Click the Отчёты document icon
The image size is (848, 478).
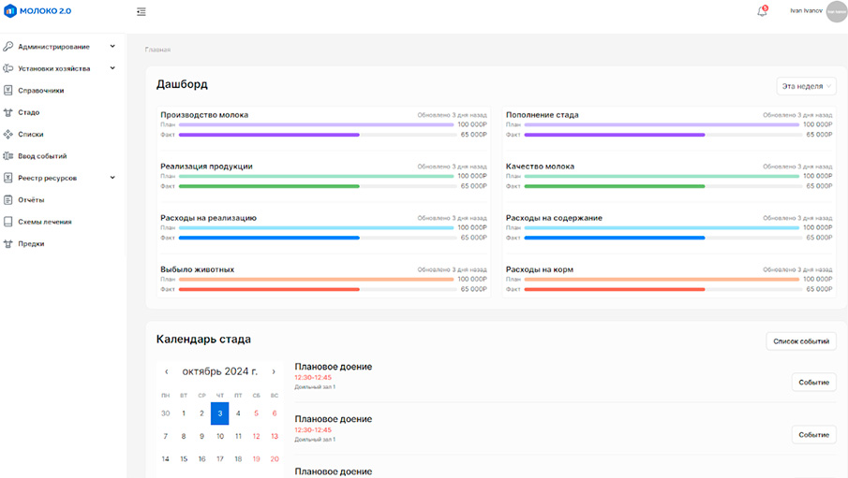coord(8,200)
